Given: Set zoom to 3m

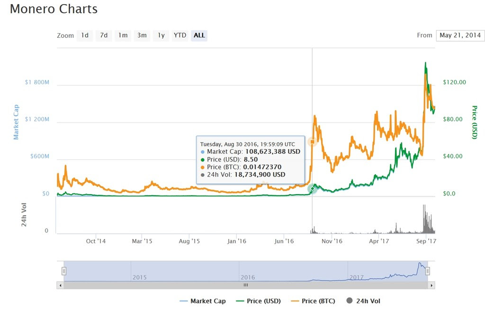Looking at the screenshot, I should tap(142, 35).
